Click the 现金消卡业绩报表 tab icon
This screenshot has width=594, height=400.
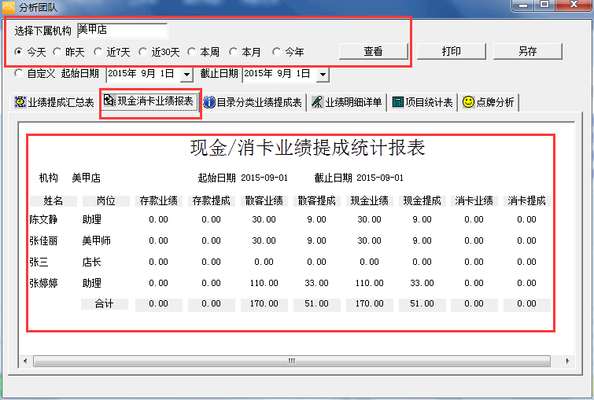109,101
